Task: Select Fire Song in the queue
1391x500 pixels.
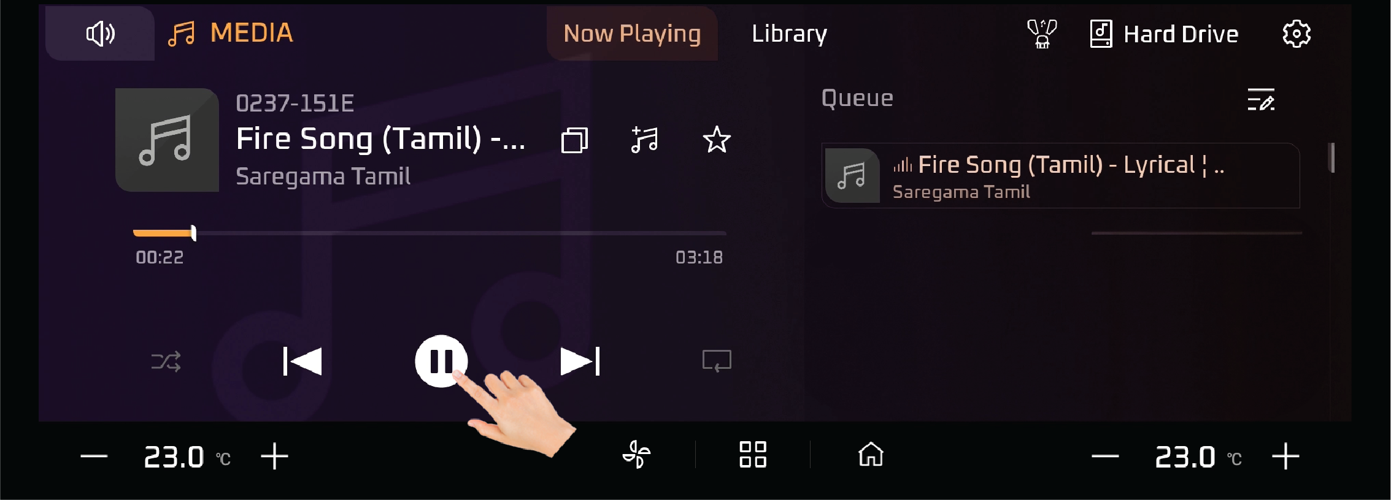Action: (x=1060, y=176)
